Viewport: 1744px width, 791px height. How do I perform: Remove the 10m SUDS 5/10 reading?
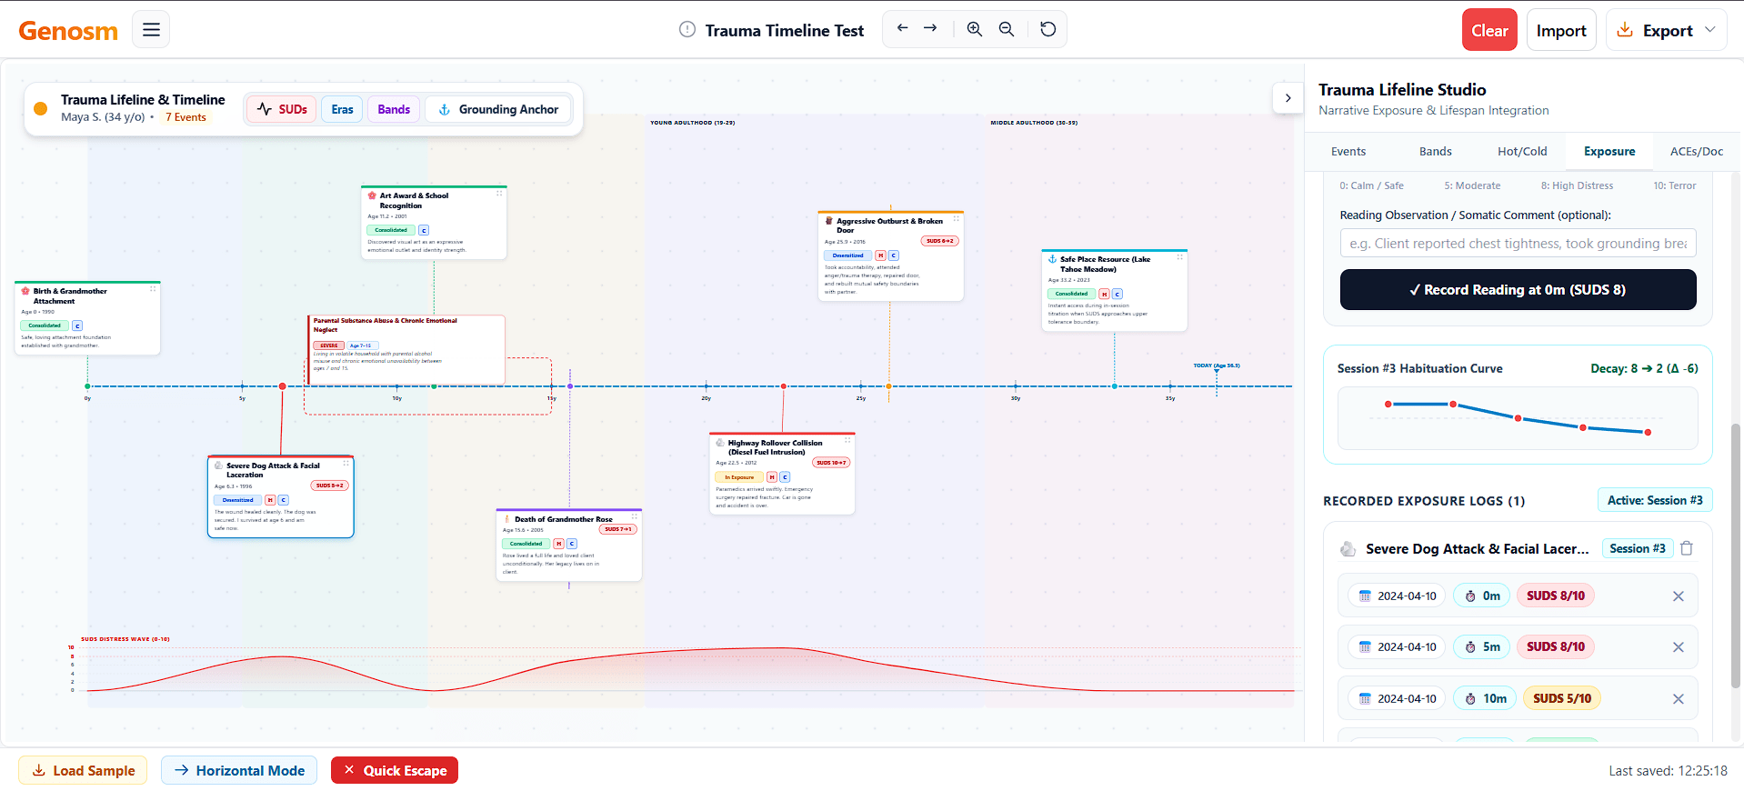[x=1679, y=699]
